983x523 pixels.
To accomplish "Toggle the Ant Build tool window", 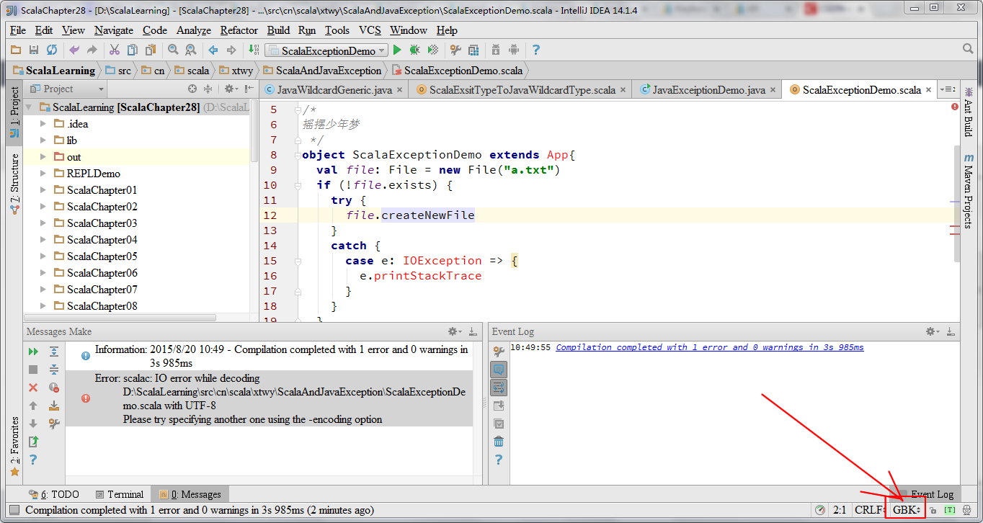I will [x=969, y=112].
